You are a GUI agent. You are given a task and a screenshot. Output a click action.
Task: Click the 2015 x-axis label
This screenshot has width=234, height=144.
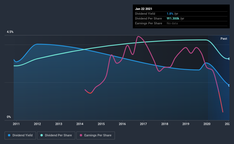point(101,124)
